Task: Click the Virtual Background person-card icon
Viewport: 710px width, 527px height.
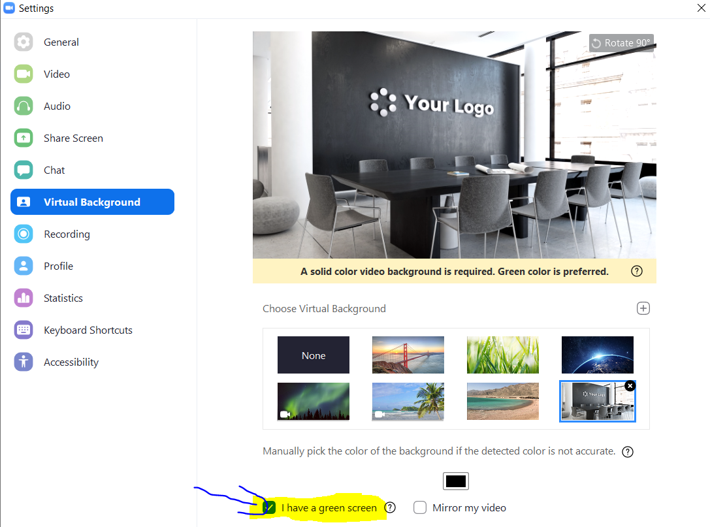Action: click(24, 202)
